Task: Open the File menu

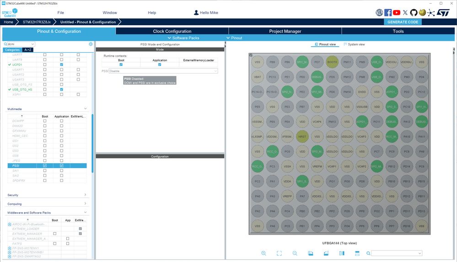Action: point(61,12)
